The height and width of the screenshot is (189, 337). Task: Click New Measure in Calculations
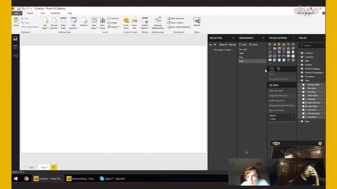click(176, 18)
